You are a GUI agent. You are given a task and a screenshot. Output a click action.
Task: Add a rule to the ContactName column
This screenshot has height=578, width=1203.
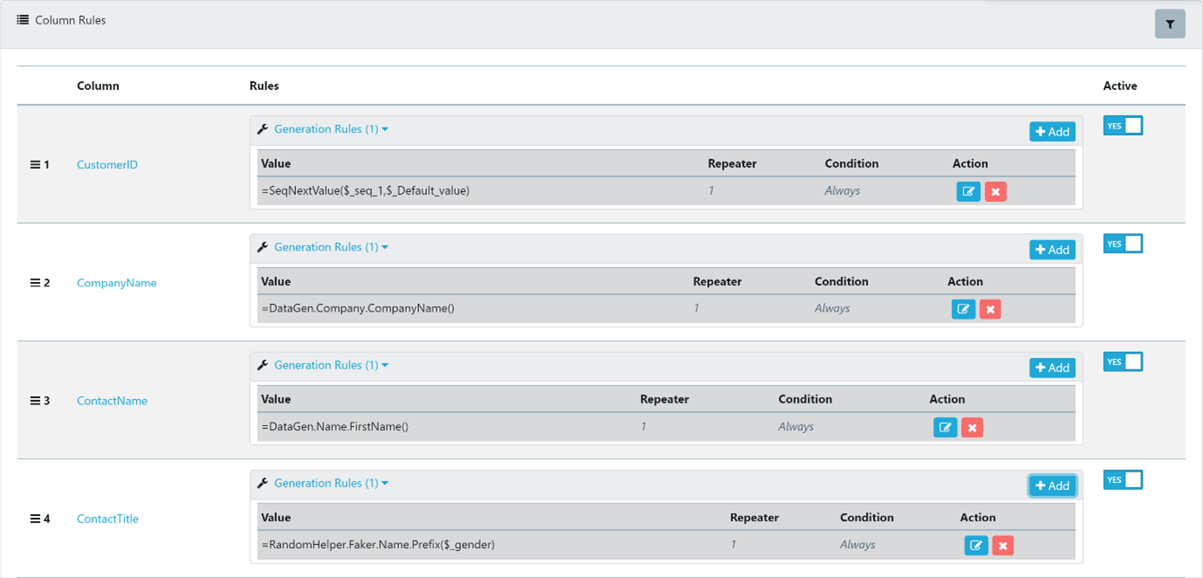[1052, 368]
